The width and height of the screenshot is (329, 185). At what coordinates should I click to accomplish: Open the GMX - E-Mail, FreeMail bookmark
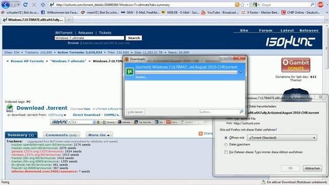[140, 12]
